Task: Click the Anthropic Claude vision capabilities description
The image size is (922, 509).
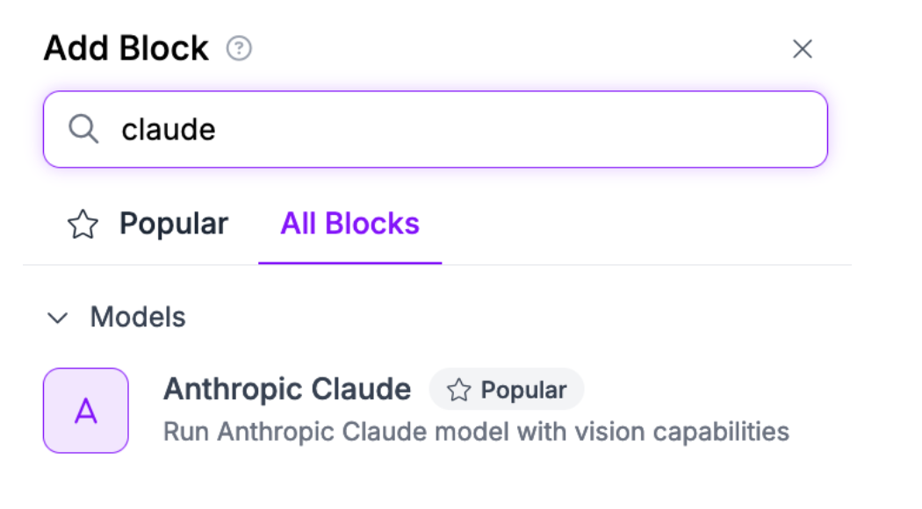Action: [476, 432]
